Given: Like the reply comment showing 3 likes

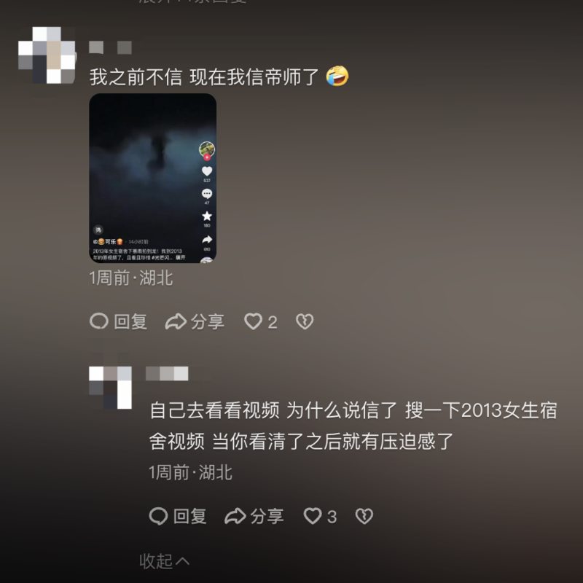Looking at the screenshot, I should pyautogui.click(x=313, y=516).
